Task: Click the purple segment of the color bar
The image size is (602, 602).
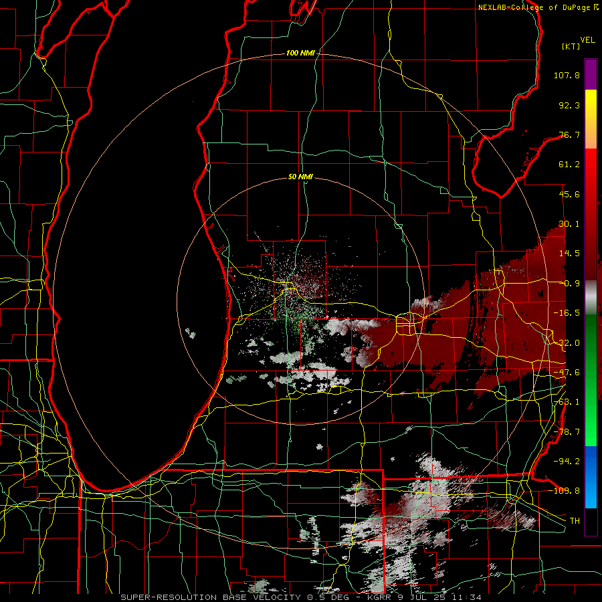Action: (591, 74)
